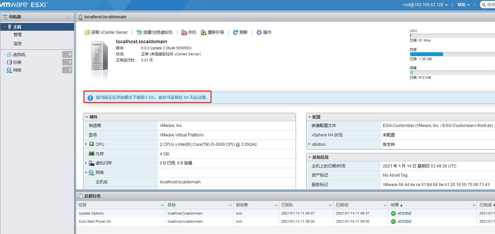Click the memory (内存) usage bar

tap(452, 54)
